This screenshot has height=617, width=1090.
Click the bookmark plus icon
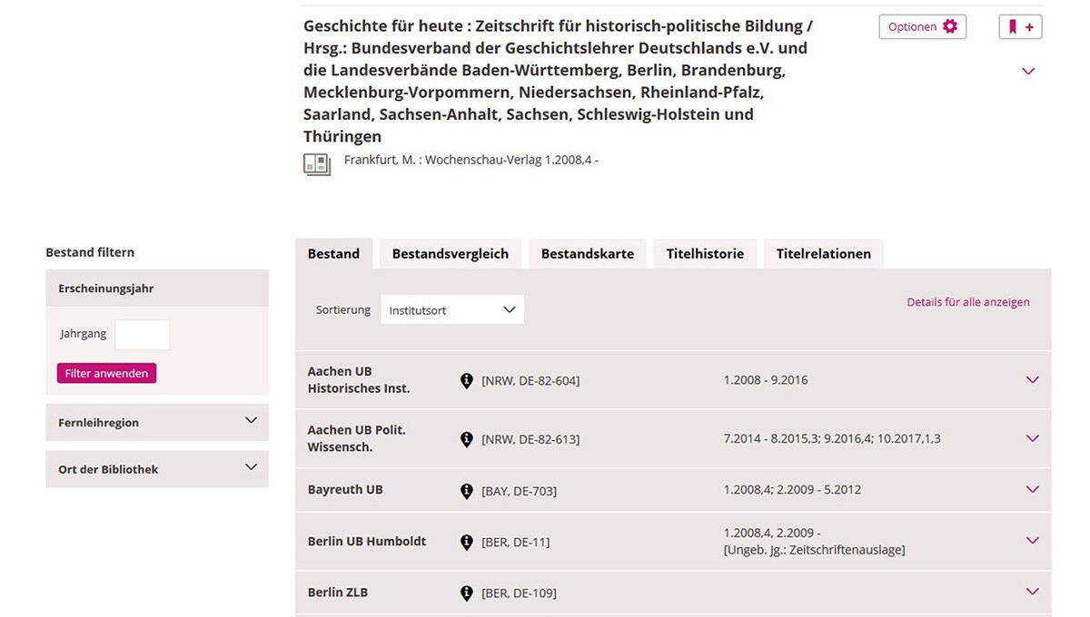(x=1020, y=27)
